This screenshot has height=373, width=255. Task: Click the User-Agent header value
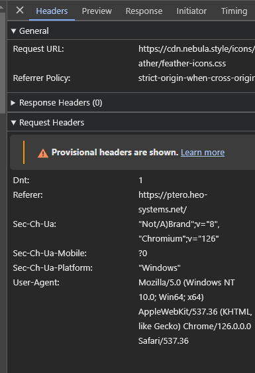(195, 312)
